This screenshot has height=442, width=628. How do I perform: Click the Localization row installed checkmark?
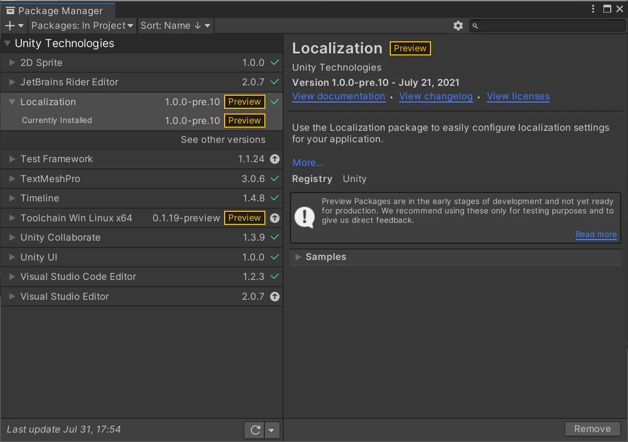point(275,102)
